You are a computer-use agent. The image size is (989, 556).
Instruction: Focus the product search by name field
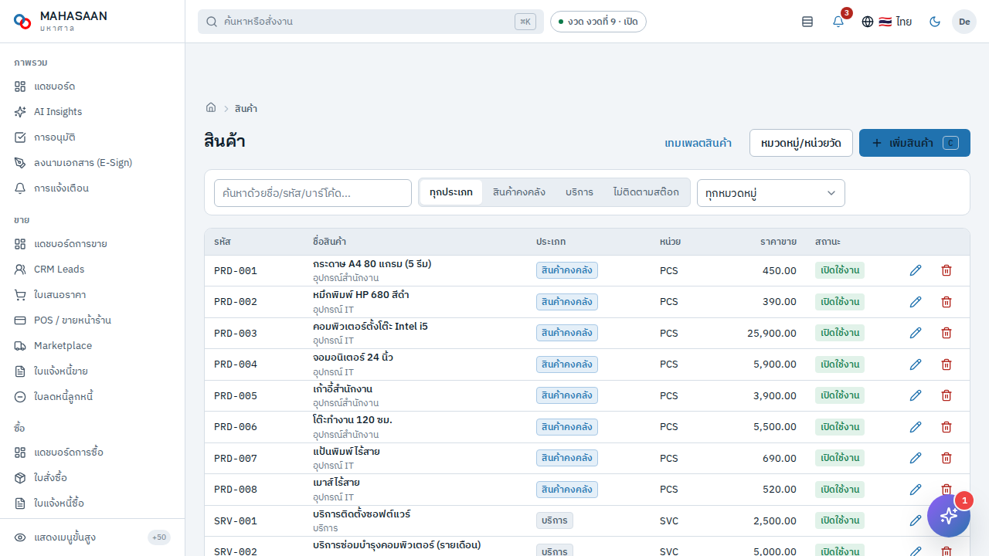[313, 193]
